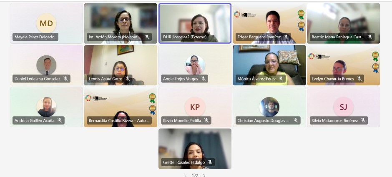This screenshot has height=177, width=392.
Task: Select the SJ avatar circle
Action: (x=343, y=107)
